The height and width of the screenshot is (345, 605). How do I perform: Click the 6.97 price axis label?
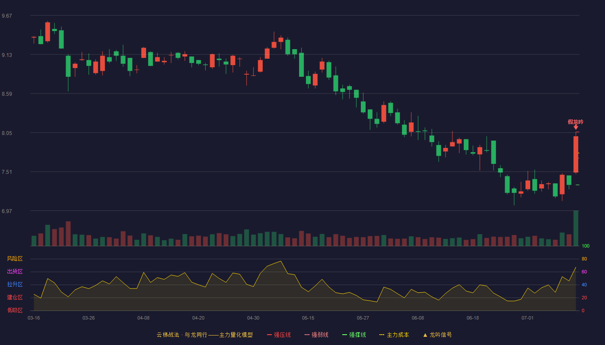(x=7, y=211)
